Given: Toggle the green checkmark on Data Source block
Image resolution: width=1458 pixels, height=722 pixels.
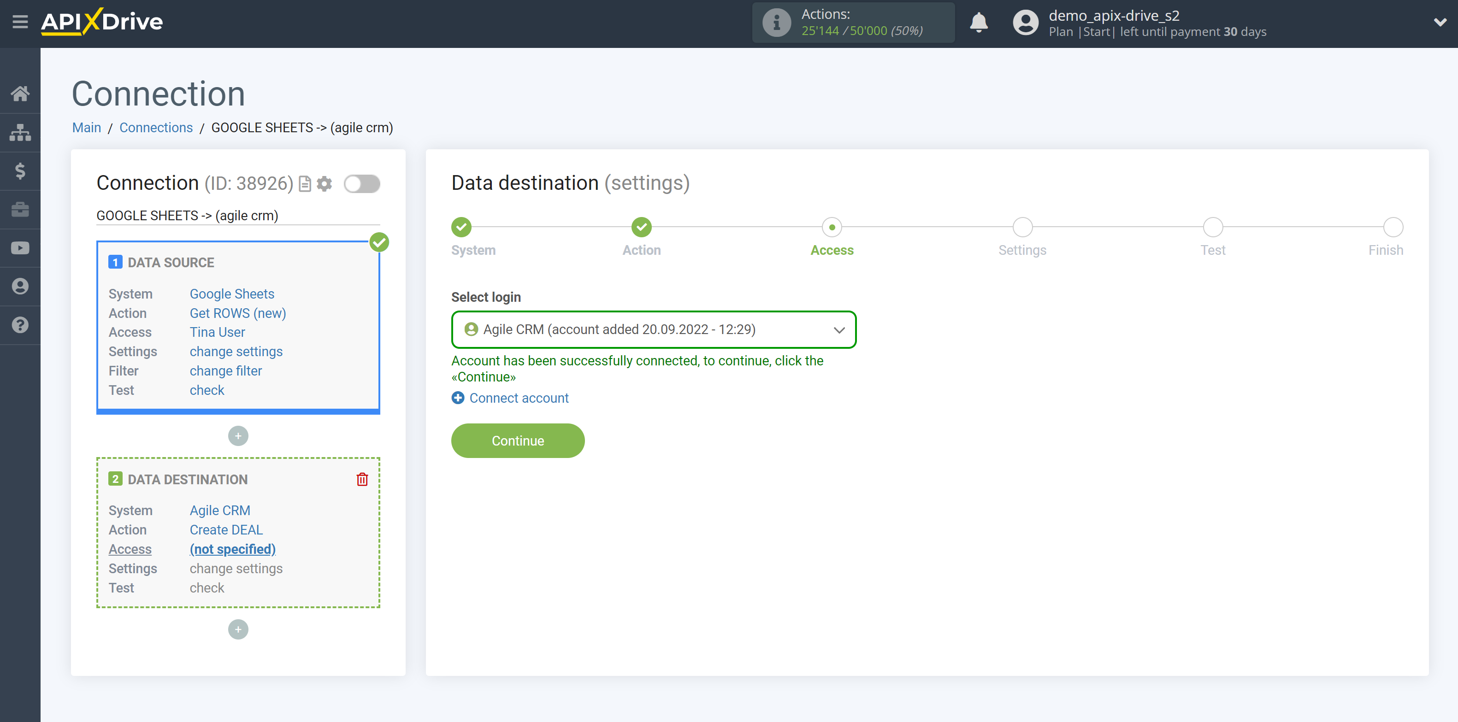Looking at the screenshot, I should (379, 242).
